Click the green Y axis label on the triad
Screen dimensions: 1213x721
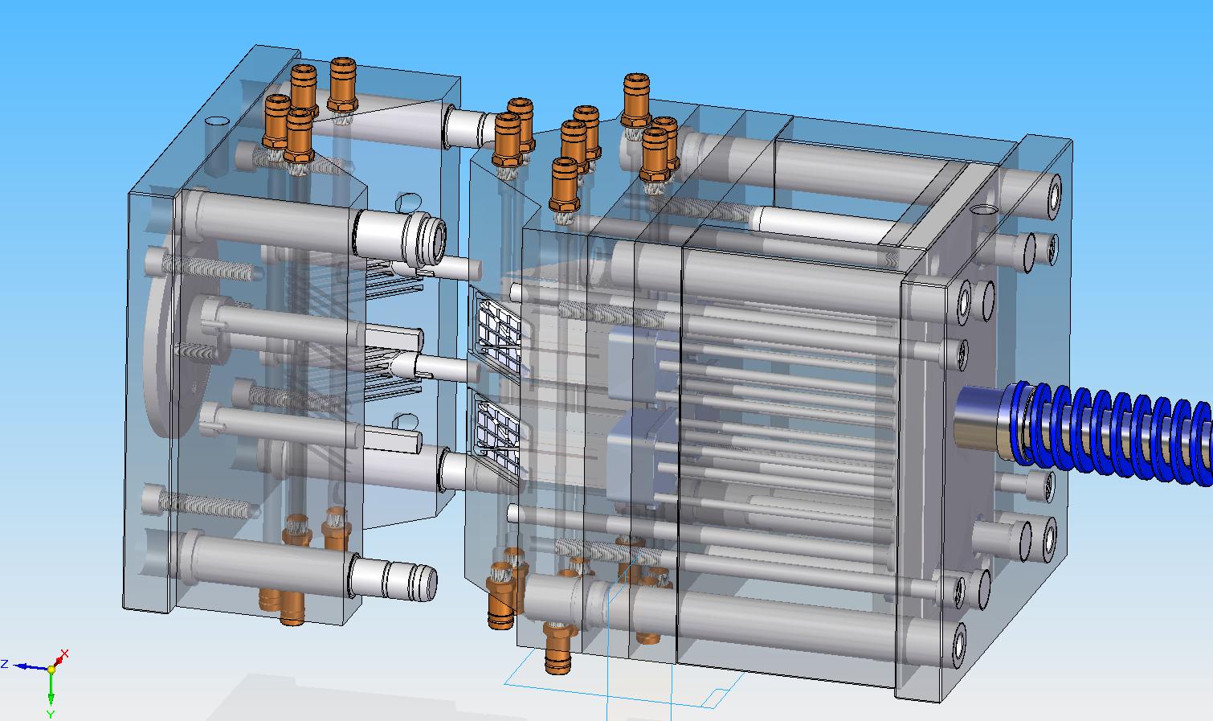(x=50, y=714)
